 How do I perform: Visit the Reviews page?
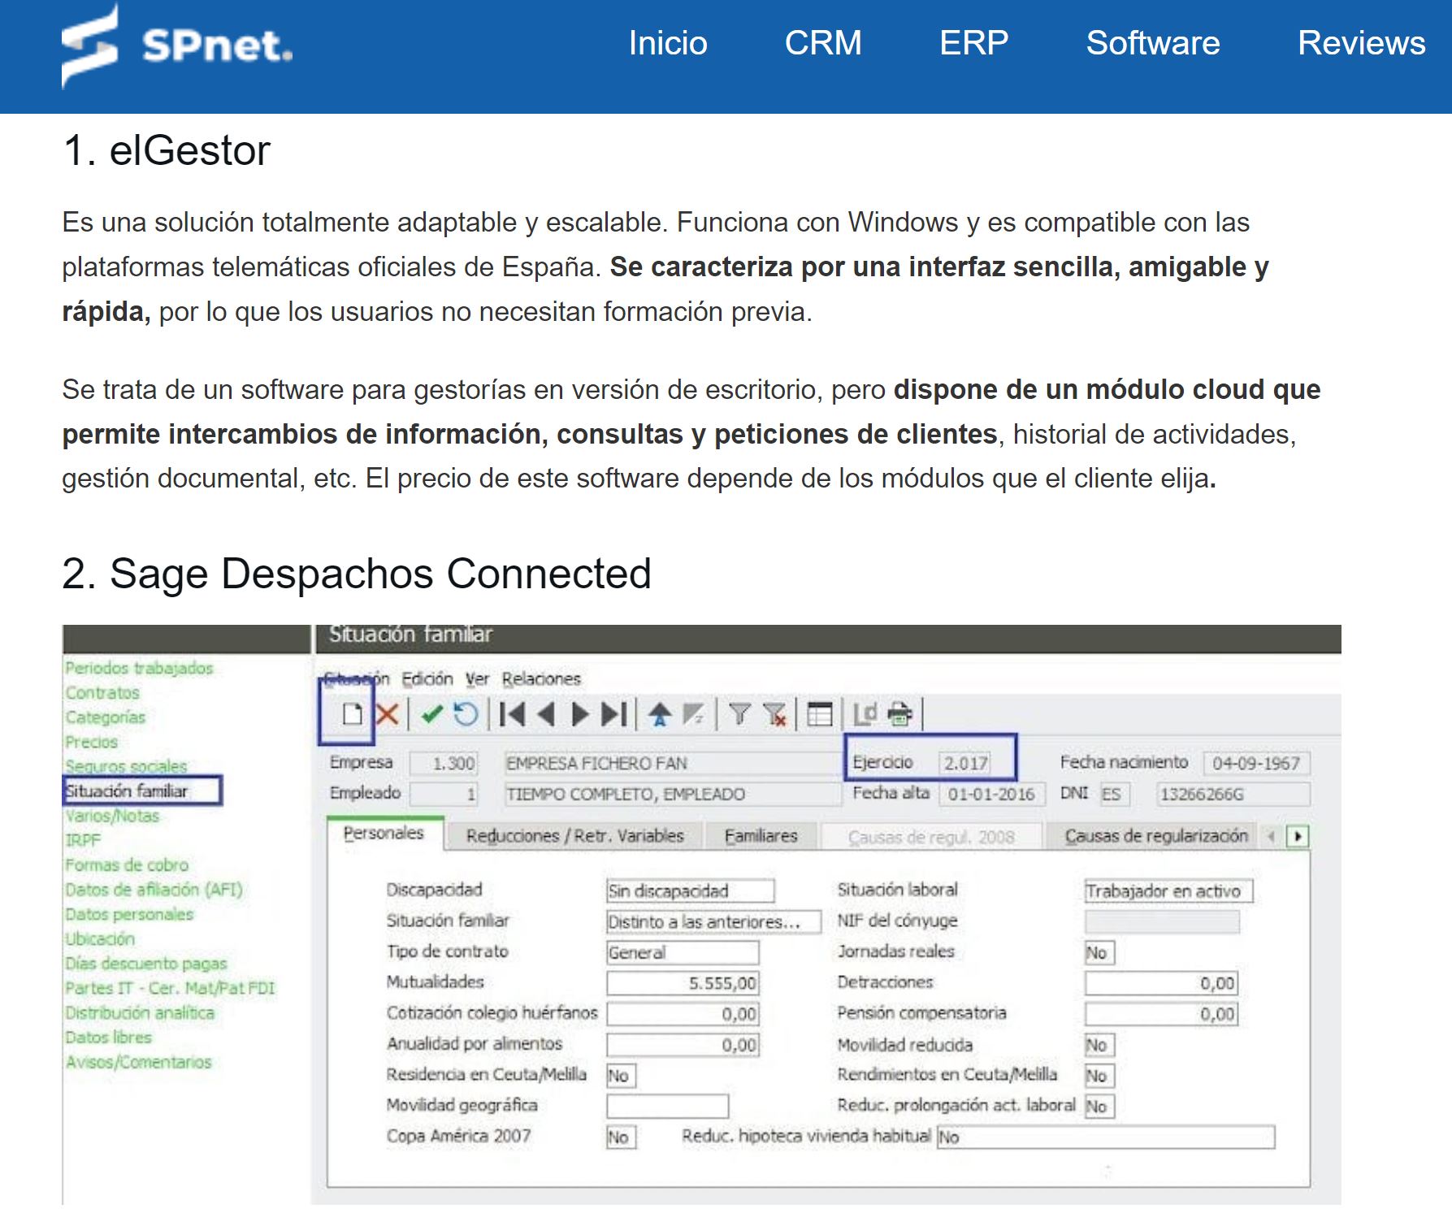pyautogui.click(x=1361, y=43)
